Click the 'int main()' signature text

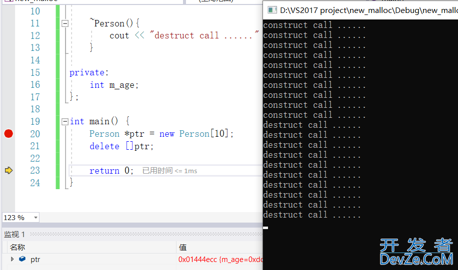point(94,121)
